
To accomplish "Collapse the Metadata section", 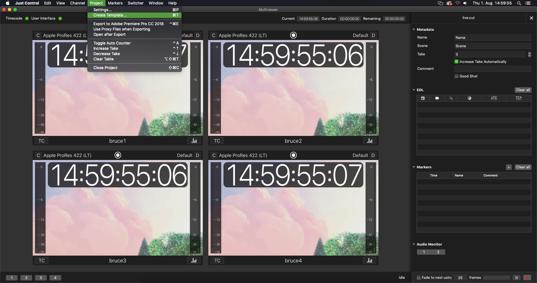I will 414,29.
